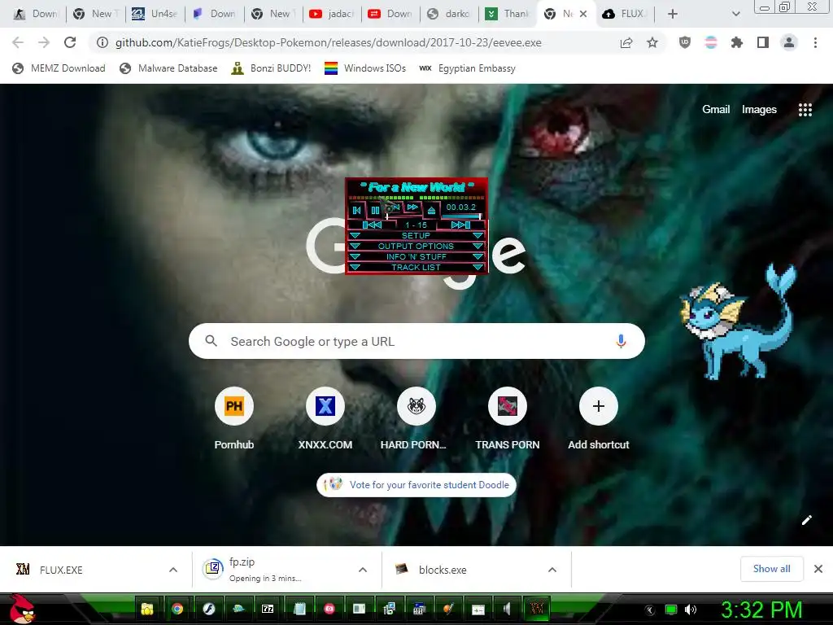Screen dimensions: 833x625
Task: Switch to the darko tab
Action: click(x=449, y=14)
